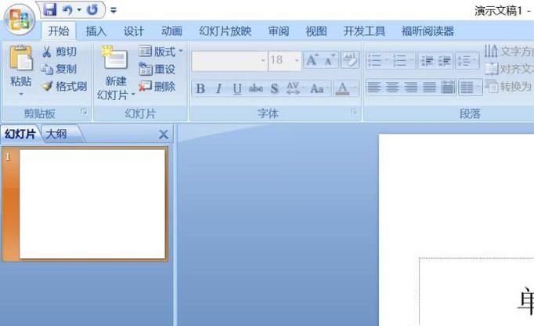The width and height of the screenshot is (534, 326).
Task: Click 删除 to delete the slide
Action: pyautogui.click(x=157, y=86)
